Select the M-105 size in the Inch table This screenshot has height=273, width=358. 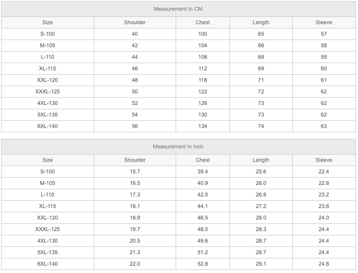[48, 183]
